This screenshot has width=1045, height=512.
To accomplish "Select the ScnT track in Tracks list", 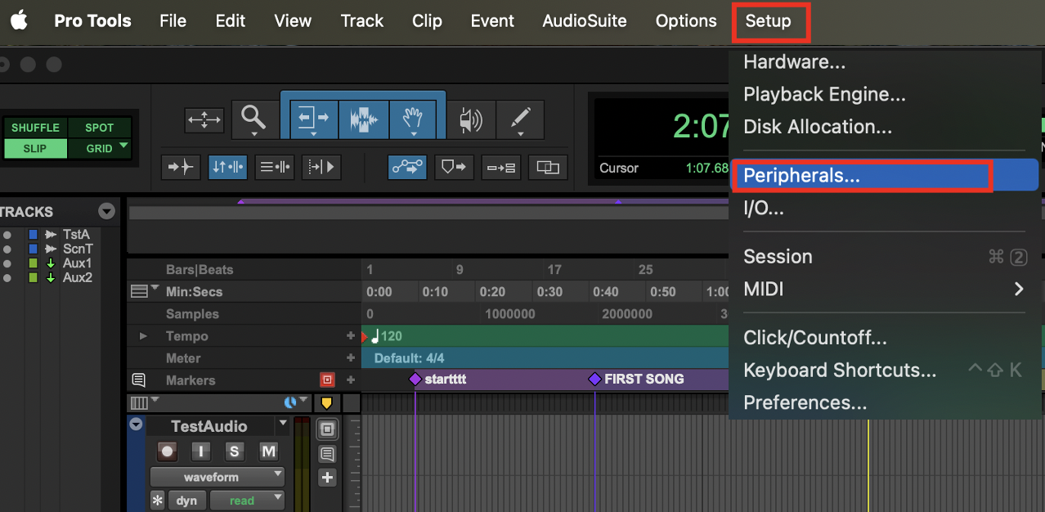I will [x=78, y=249].
